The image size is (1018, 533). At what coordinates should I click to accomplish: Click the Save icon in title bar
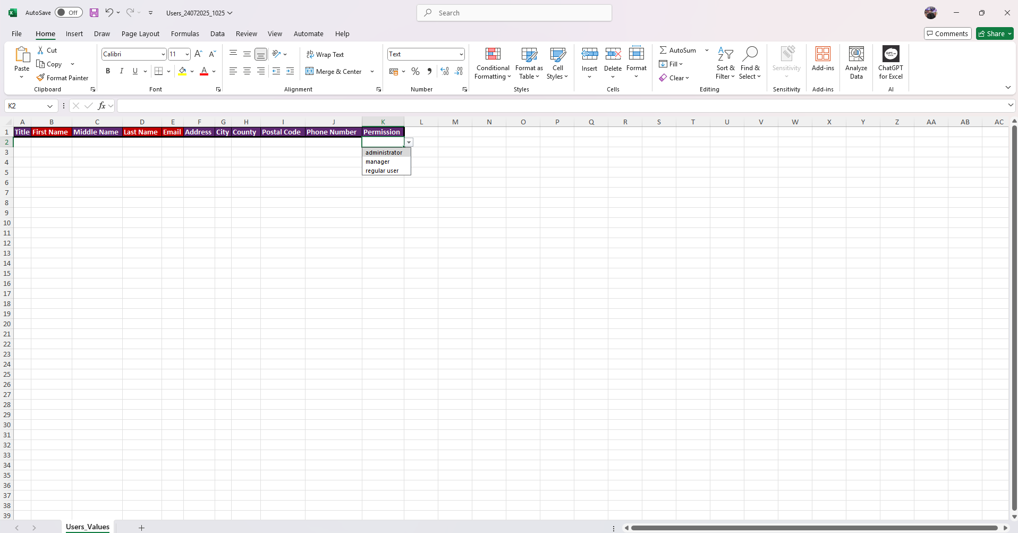coord(94,13)
